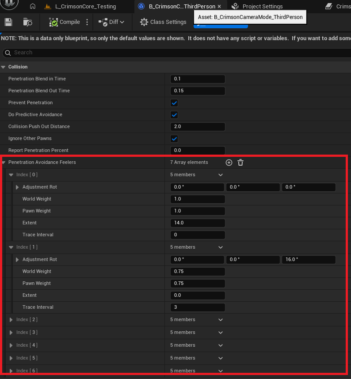351x379 pixels.
Task: Edit Index 1 Pawn Weight 0.75
Action: (198, 283)
